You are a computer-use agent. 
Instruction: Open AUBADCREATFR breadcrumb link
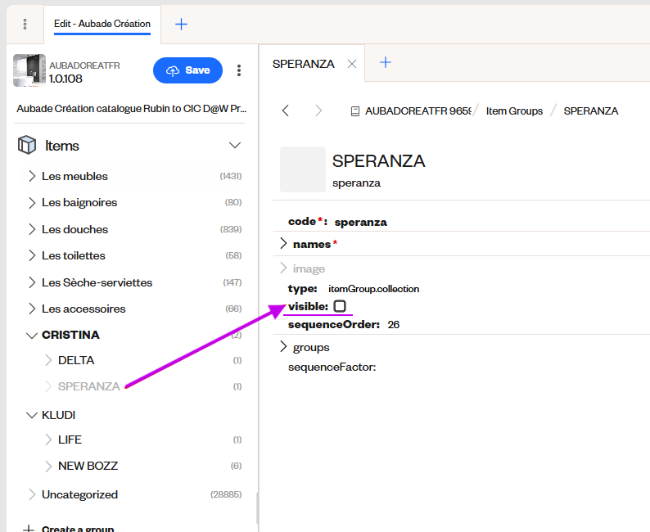(418, 111)
